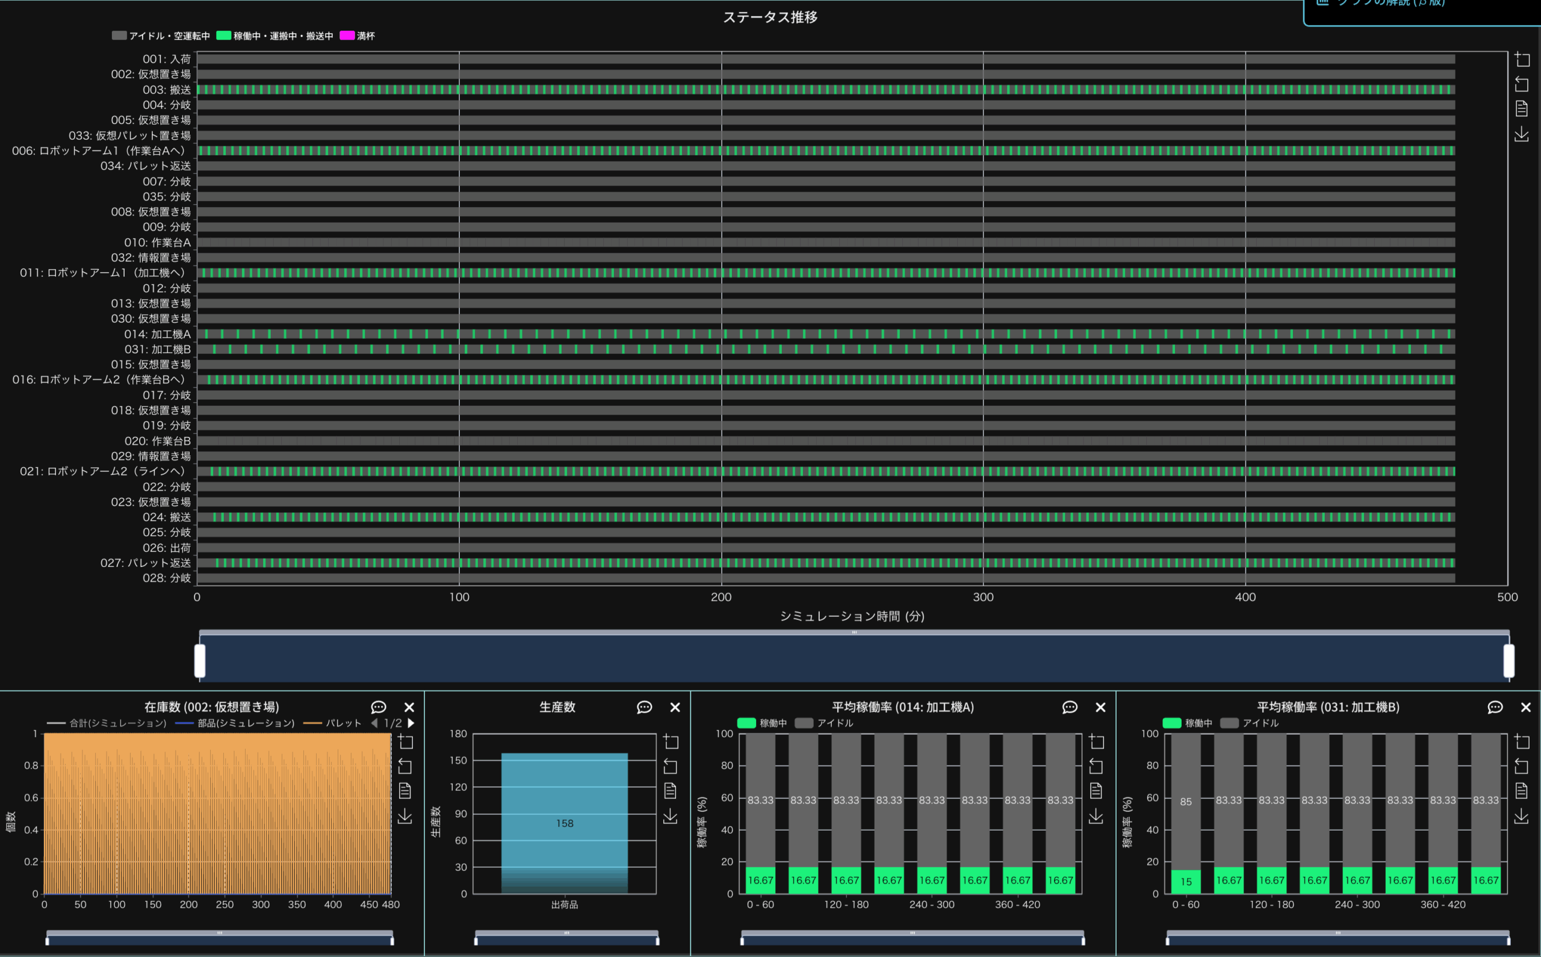
Task: Toggle 稼働中・運搬中・搬送中 legend series
Action: (274, 36)
